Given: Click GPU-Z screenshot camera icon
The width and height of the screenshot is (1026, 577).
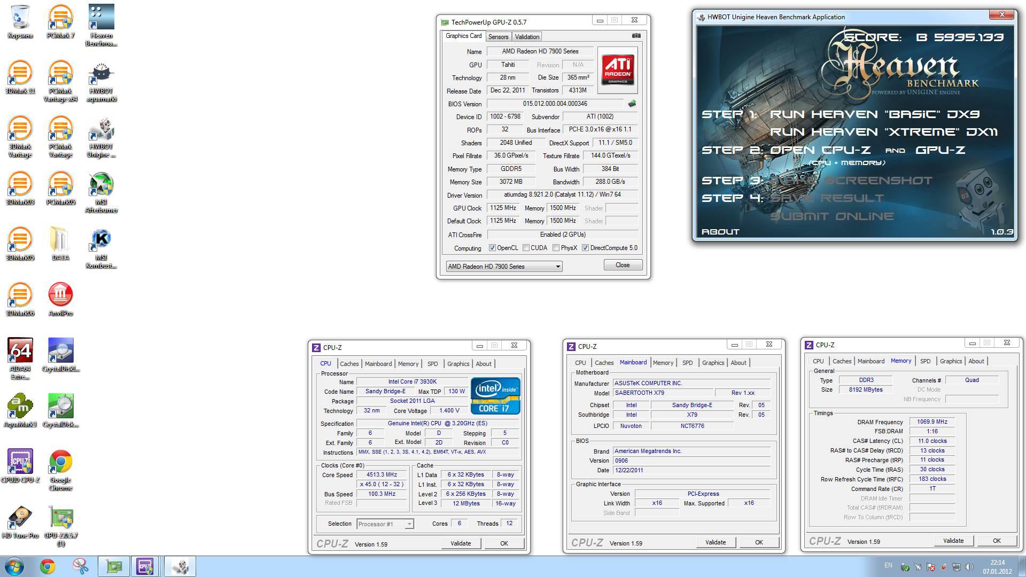Looking at the screenshot, I should point(636,36).
